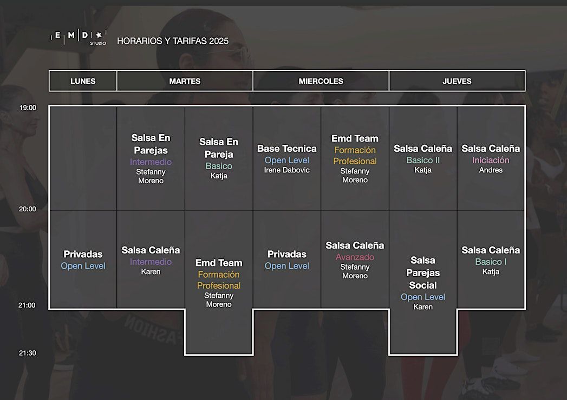Viewport: 567px width, 400px height.
Task: Open Salsa Caleña Basico I class
Action: (x=491, y=260)
